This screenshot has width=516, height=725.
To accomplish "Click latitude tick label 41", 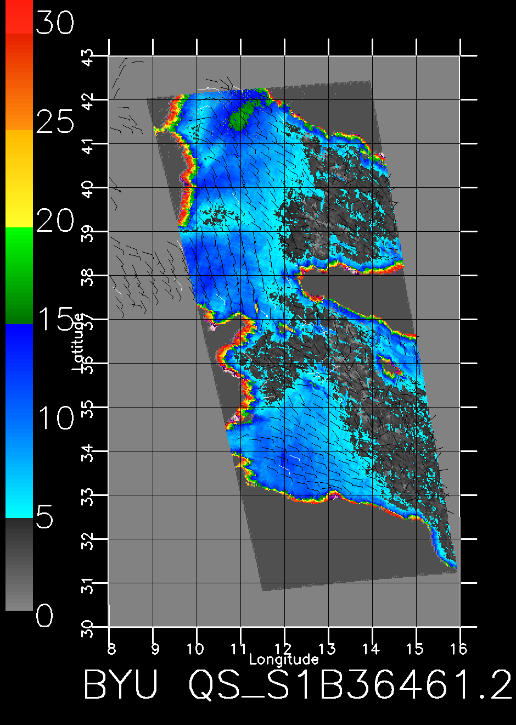I will coord(87,146).
